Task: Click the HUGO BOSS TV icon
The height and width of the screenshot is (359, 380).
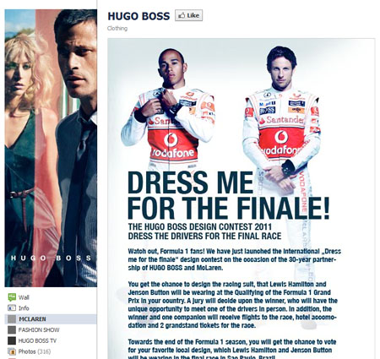Action: [x=12, y=340]
